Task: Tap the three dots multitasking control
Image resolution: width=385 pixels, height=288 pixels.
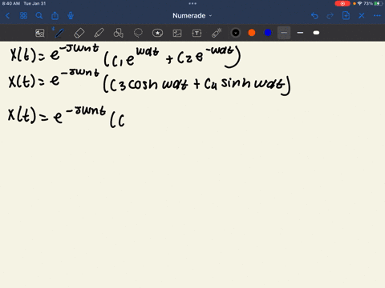Action: [192, 3]
